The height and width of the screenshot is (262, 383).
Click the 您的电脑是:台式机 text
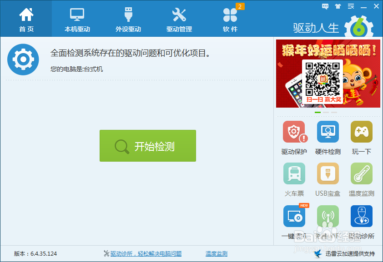point(76,69)
